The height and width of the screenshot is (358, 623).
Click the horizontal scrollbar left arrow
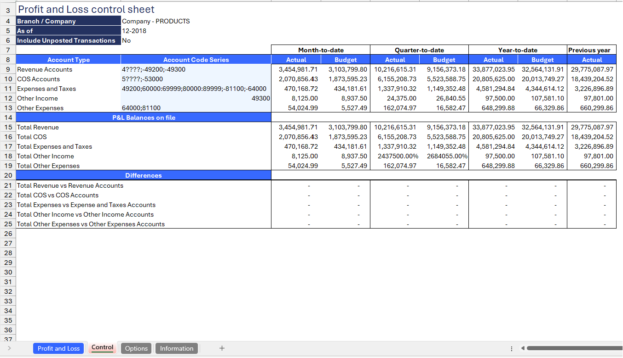point(522,348)
